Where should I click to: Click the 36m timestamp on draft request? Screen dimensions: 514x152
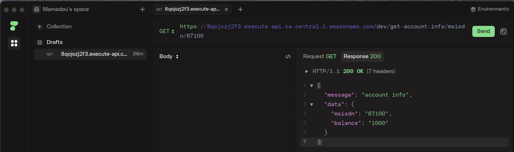[138, 54]
